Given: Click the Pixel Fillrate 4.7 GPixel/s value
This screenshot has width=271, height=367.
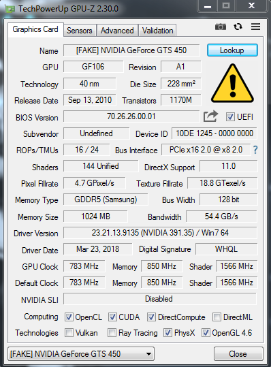Looking at the screenshot, I should (95, 183).
